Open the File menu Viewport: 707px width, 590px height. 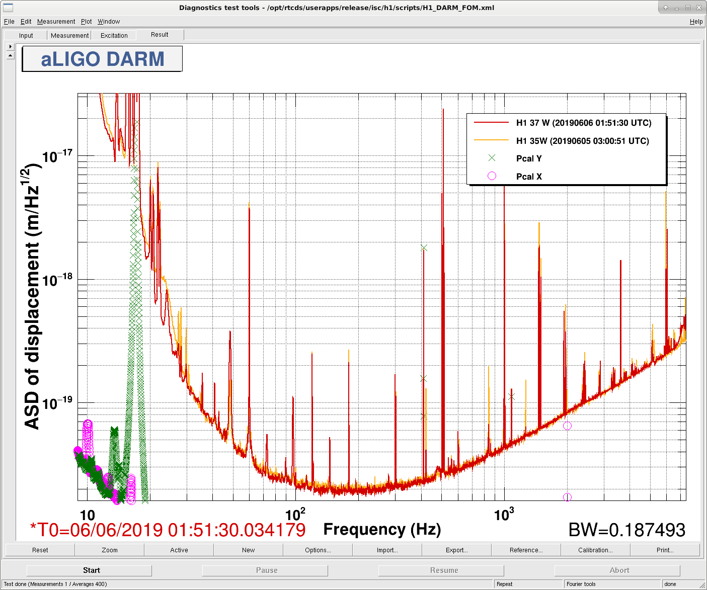tap(9, 22)
